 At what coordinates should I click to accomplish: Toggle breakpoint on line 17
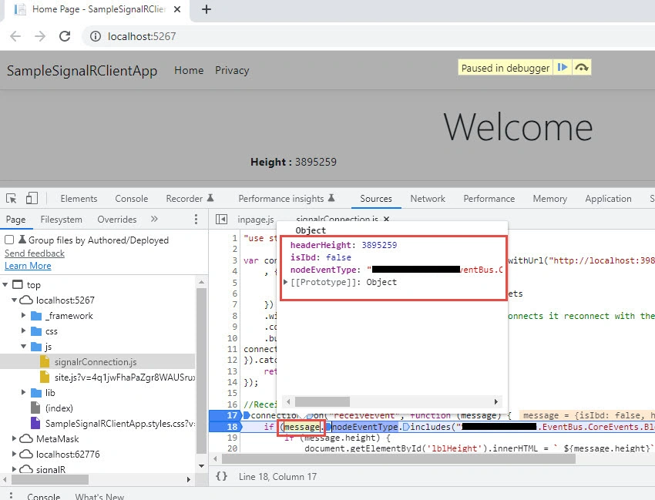pos(232,415)
